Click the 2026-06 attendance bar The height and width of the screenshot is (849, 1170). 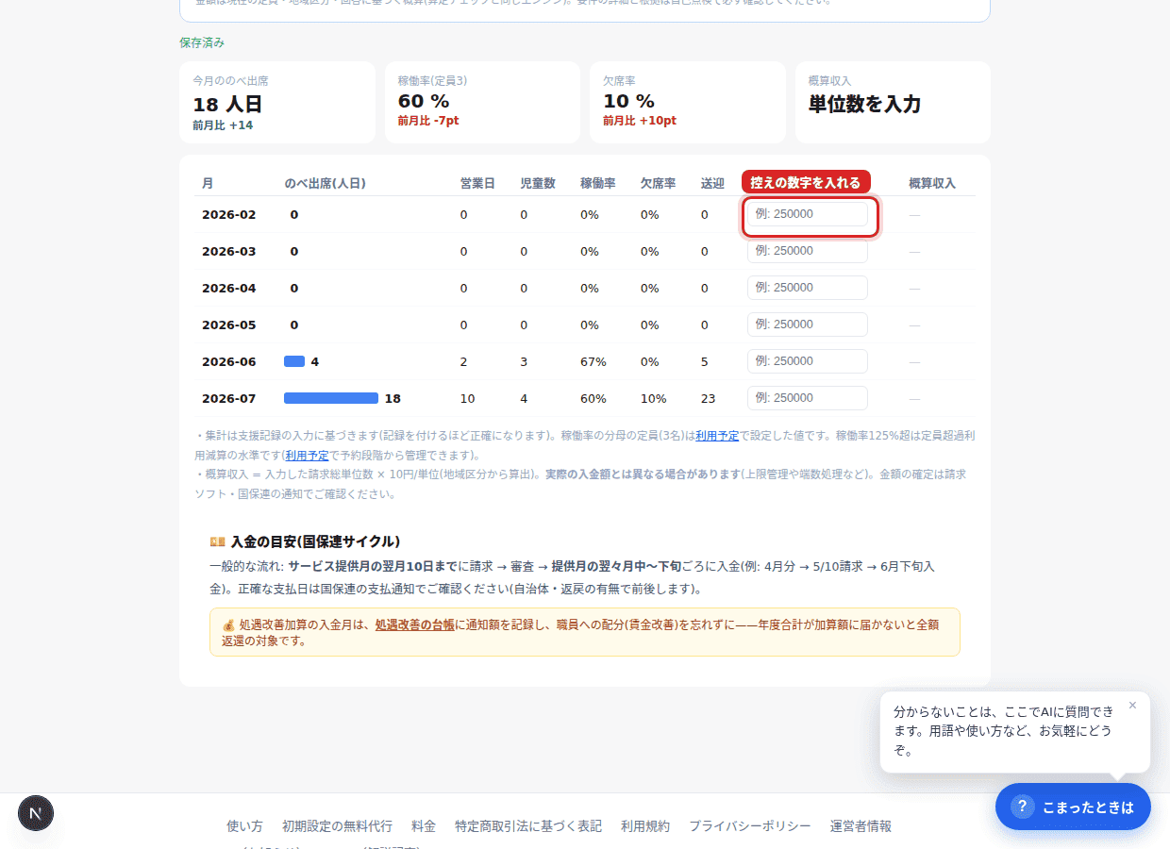[x=294, y=361]
